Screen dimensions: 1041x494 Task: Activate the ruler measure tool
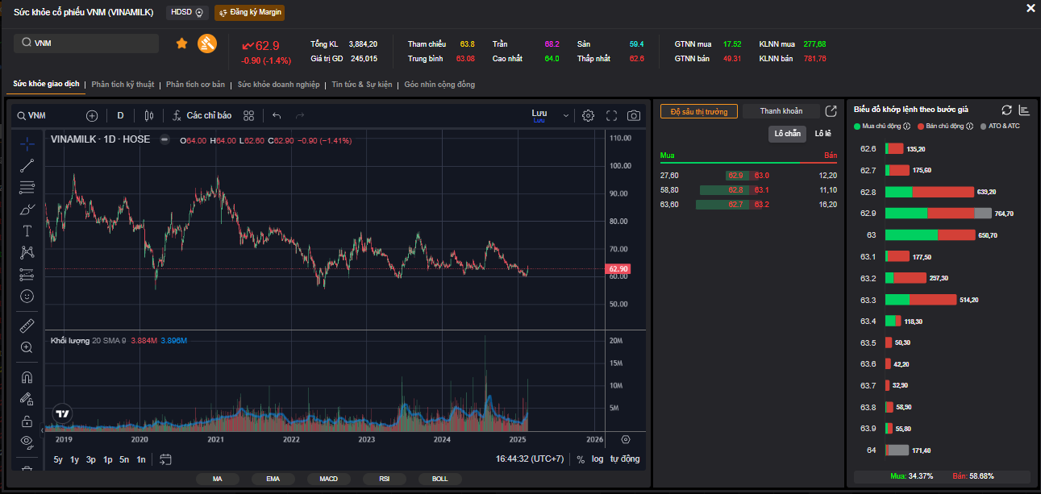(x=27, y=326)
